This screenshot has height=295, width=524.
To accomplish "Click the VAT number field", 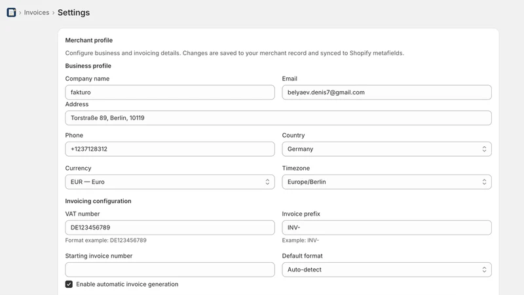I will pyautogui.click(x=170, y=227).
